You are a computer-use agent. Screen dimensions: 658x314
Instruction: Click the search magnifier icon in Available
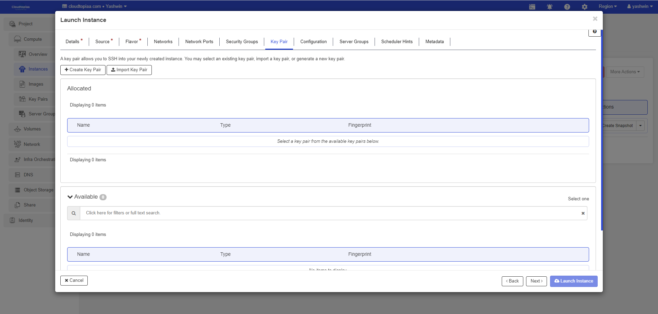click(x=74, y=213)
